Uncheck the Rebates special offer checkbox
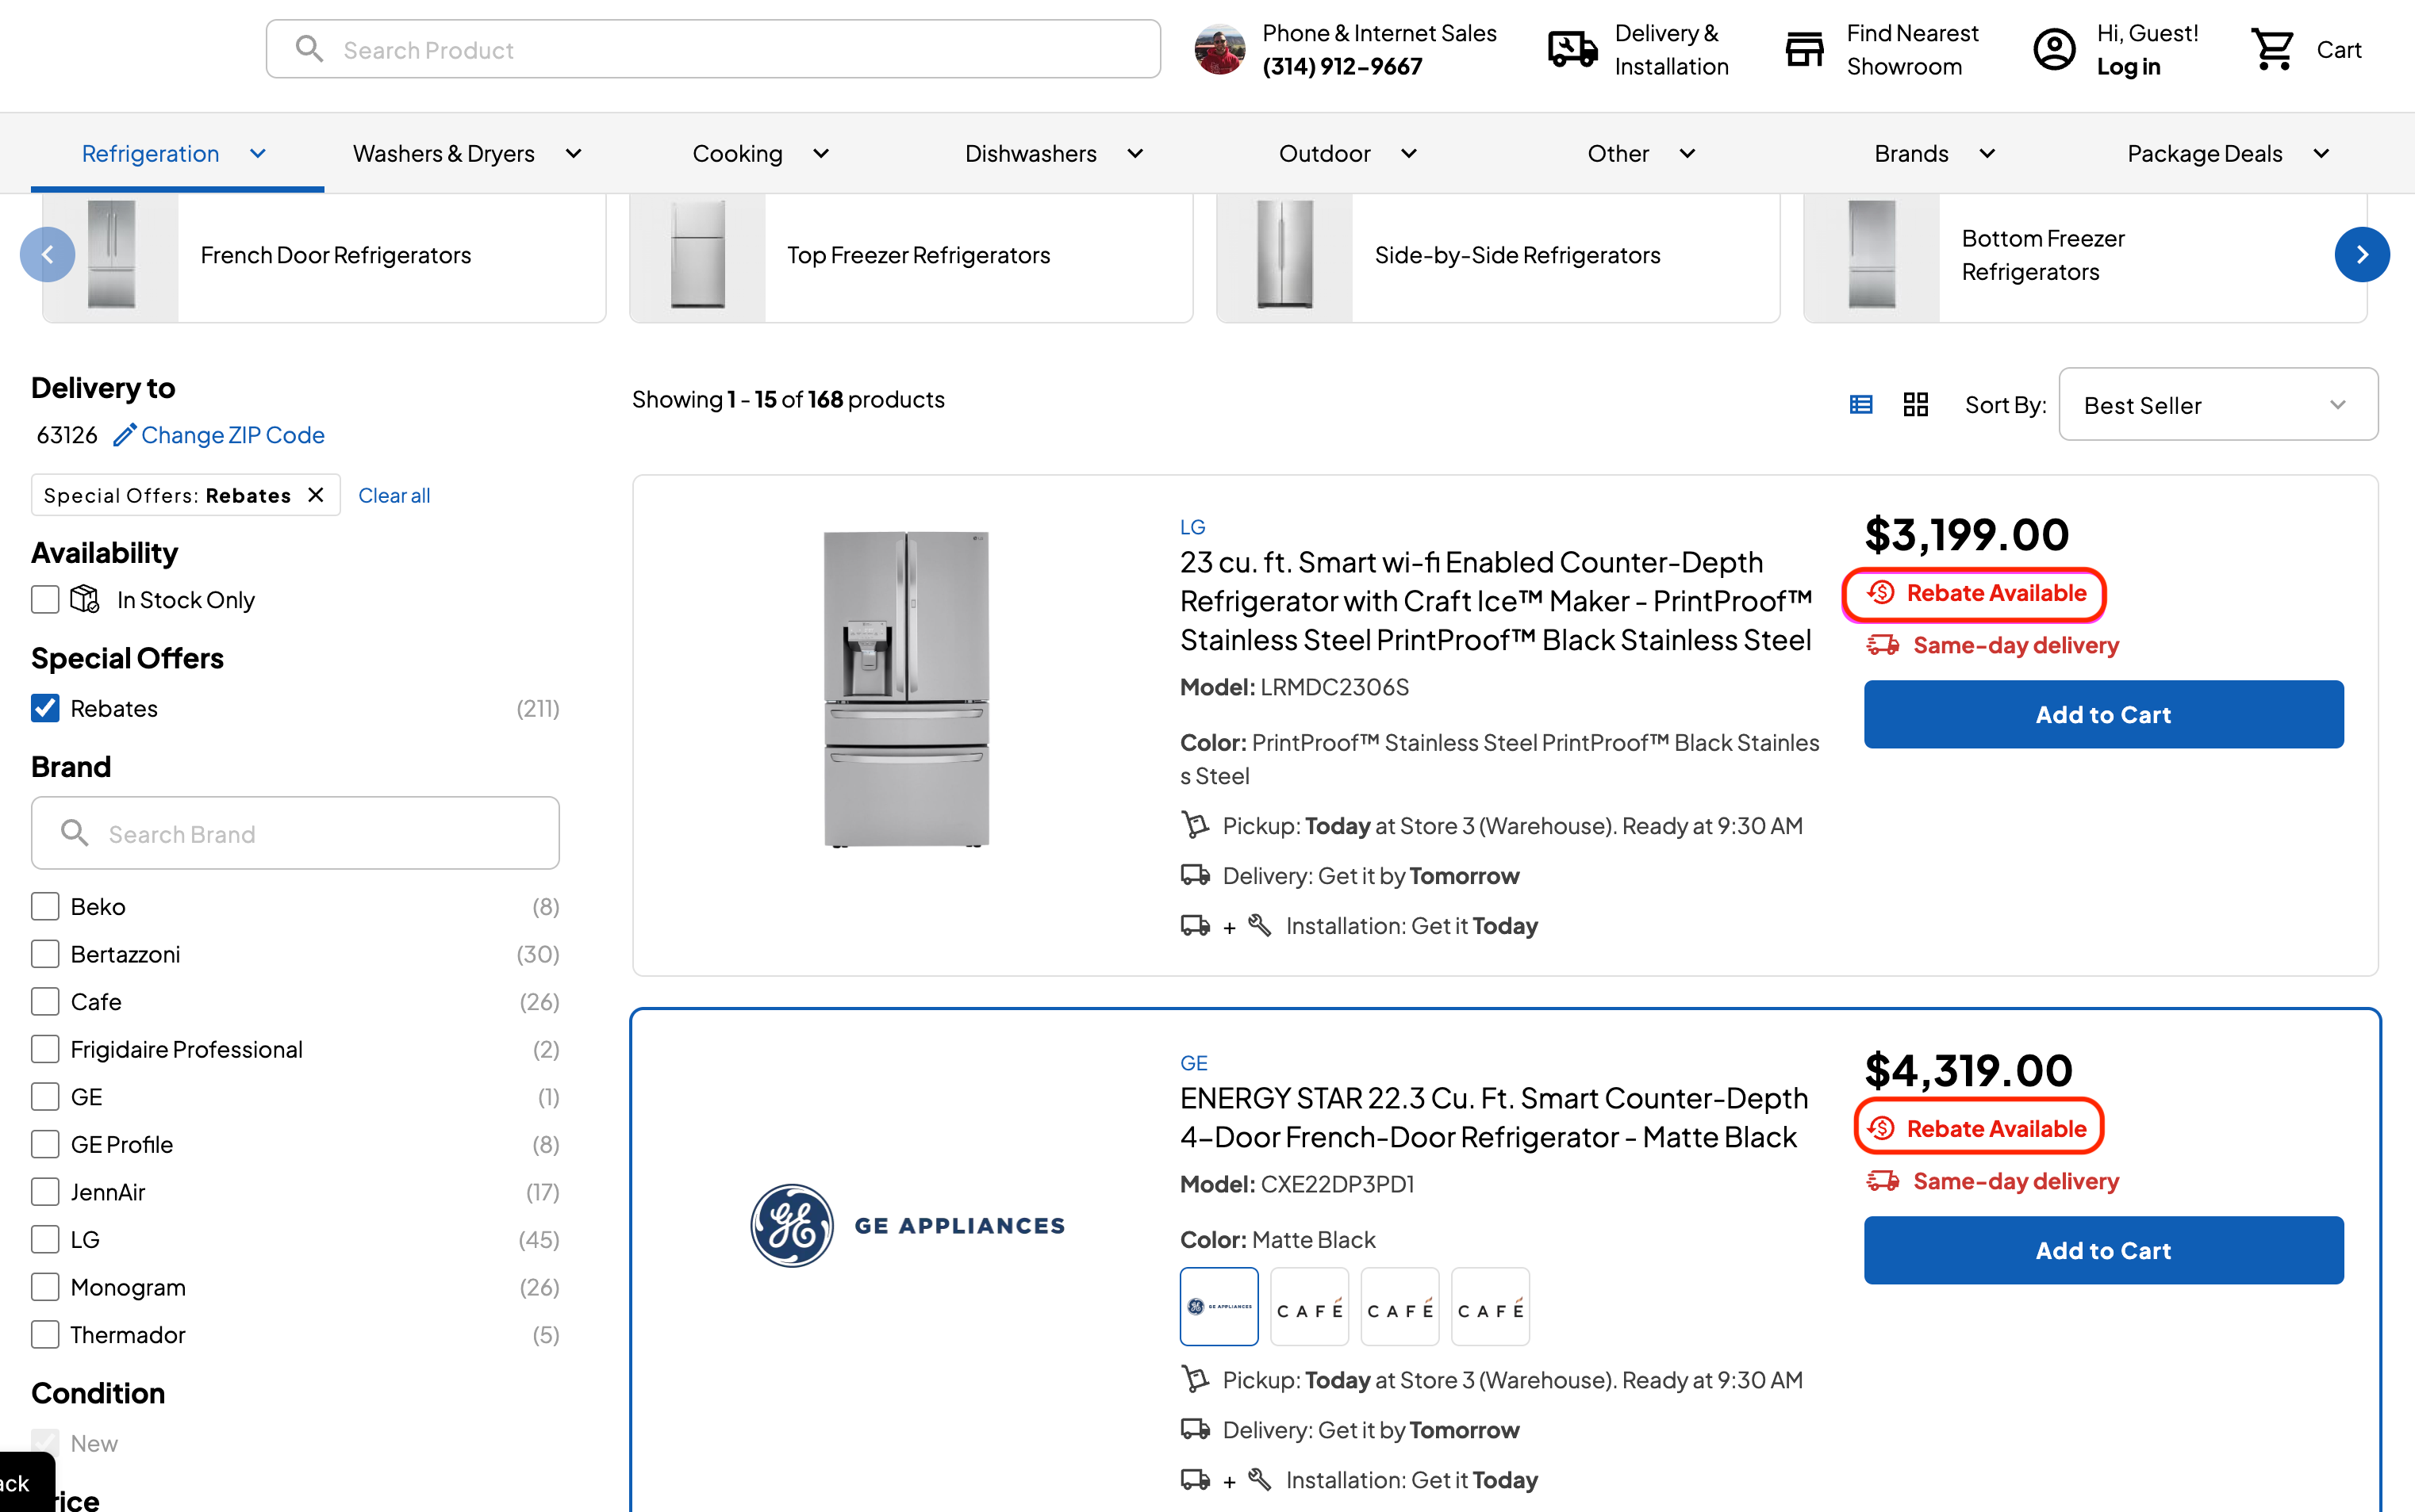The height and width of the screenshot is (1512, 2415). click(45, 708)
